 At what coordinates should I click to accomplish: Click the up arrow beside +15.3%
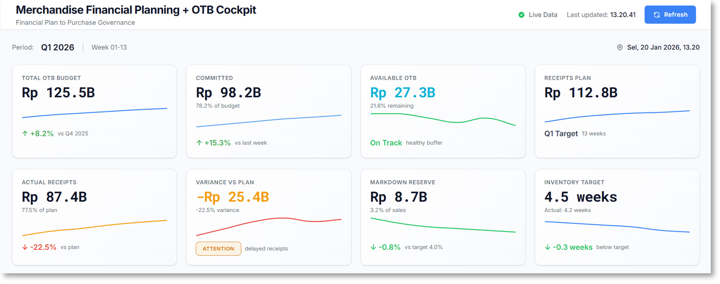pos(199,143)
